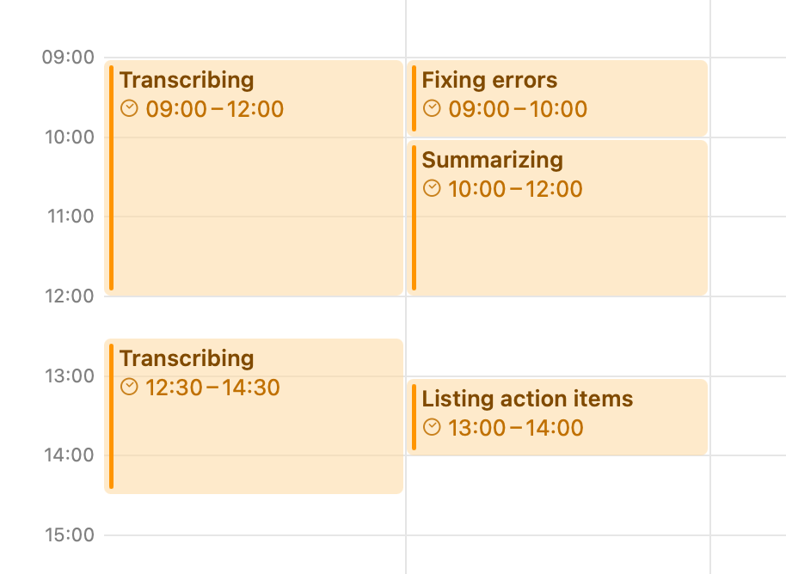This screenshot has width=786, height=574.
Task: Click the clock icon beside 09:00–12:00
Action: 129,108
